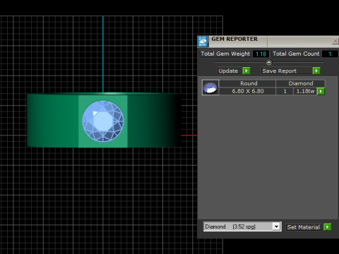Click the Save Report button label

[279, 71]
